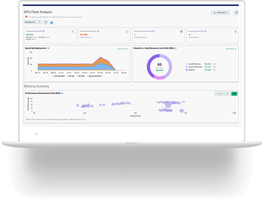Click the gear icon on Factory Count card
Image resolution: width=262 pixels, height=202 pixels.
point(181,31)
